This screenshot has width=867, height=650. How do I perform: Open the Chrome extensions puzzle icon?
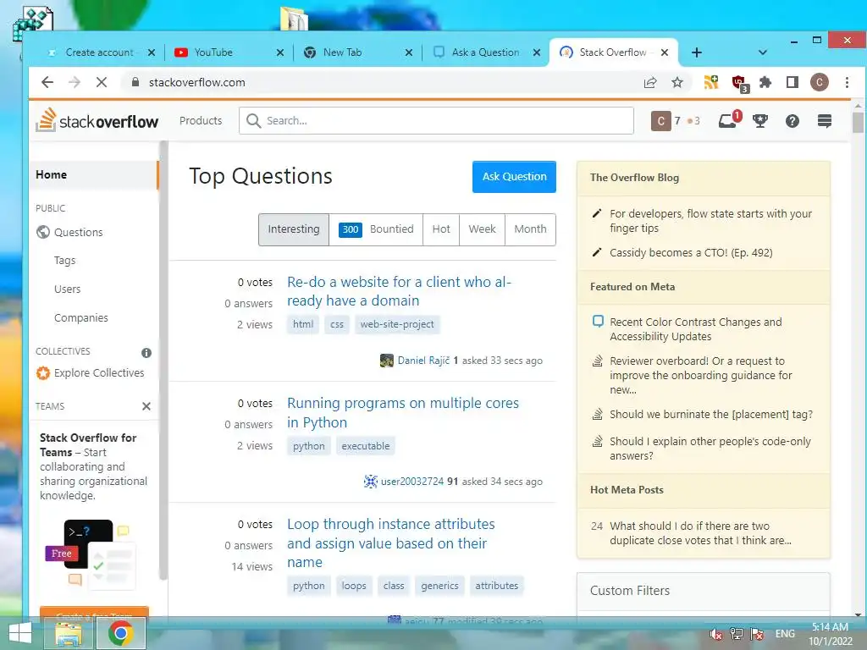(x=765, y=82)
